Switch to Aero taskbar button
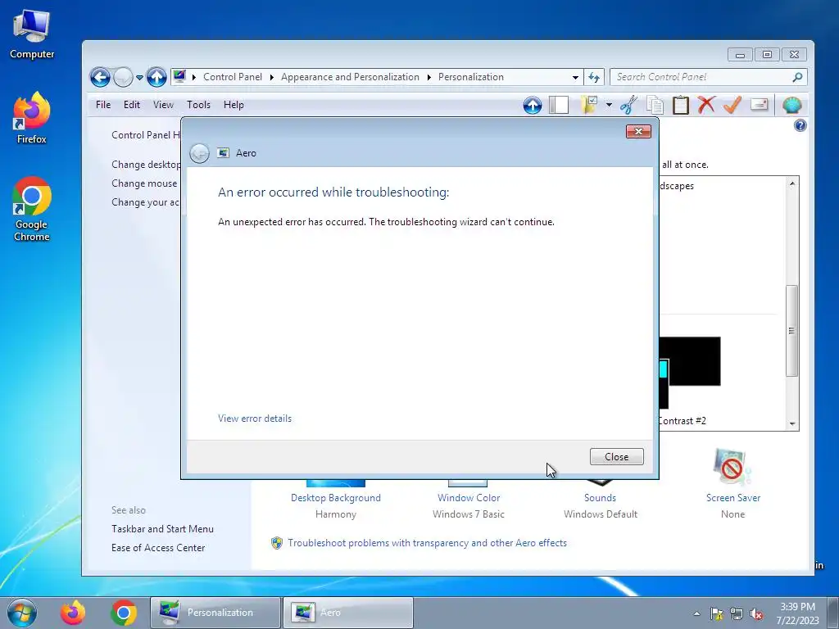This screenshot has width=839, height=629. (x=347, y=613)
